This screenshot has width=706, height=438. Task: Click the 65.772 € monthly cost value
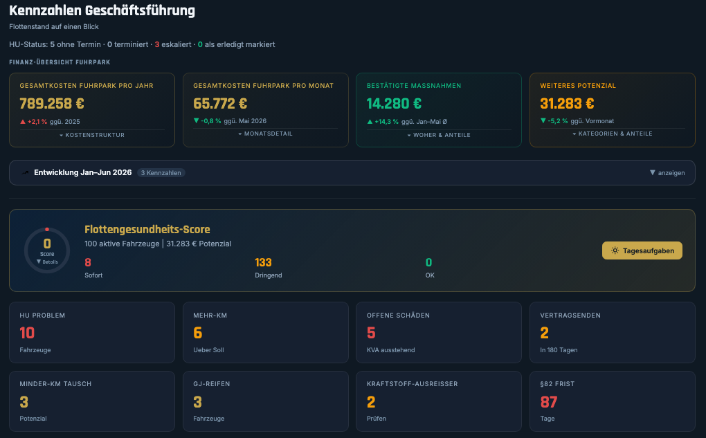pyautogui.click(x=220, y=104)
